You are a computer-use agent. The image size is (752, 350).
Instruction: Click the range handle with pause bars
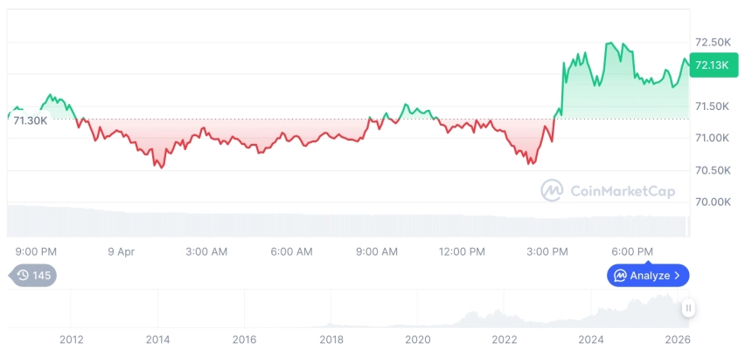point(688,307)
